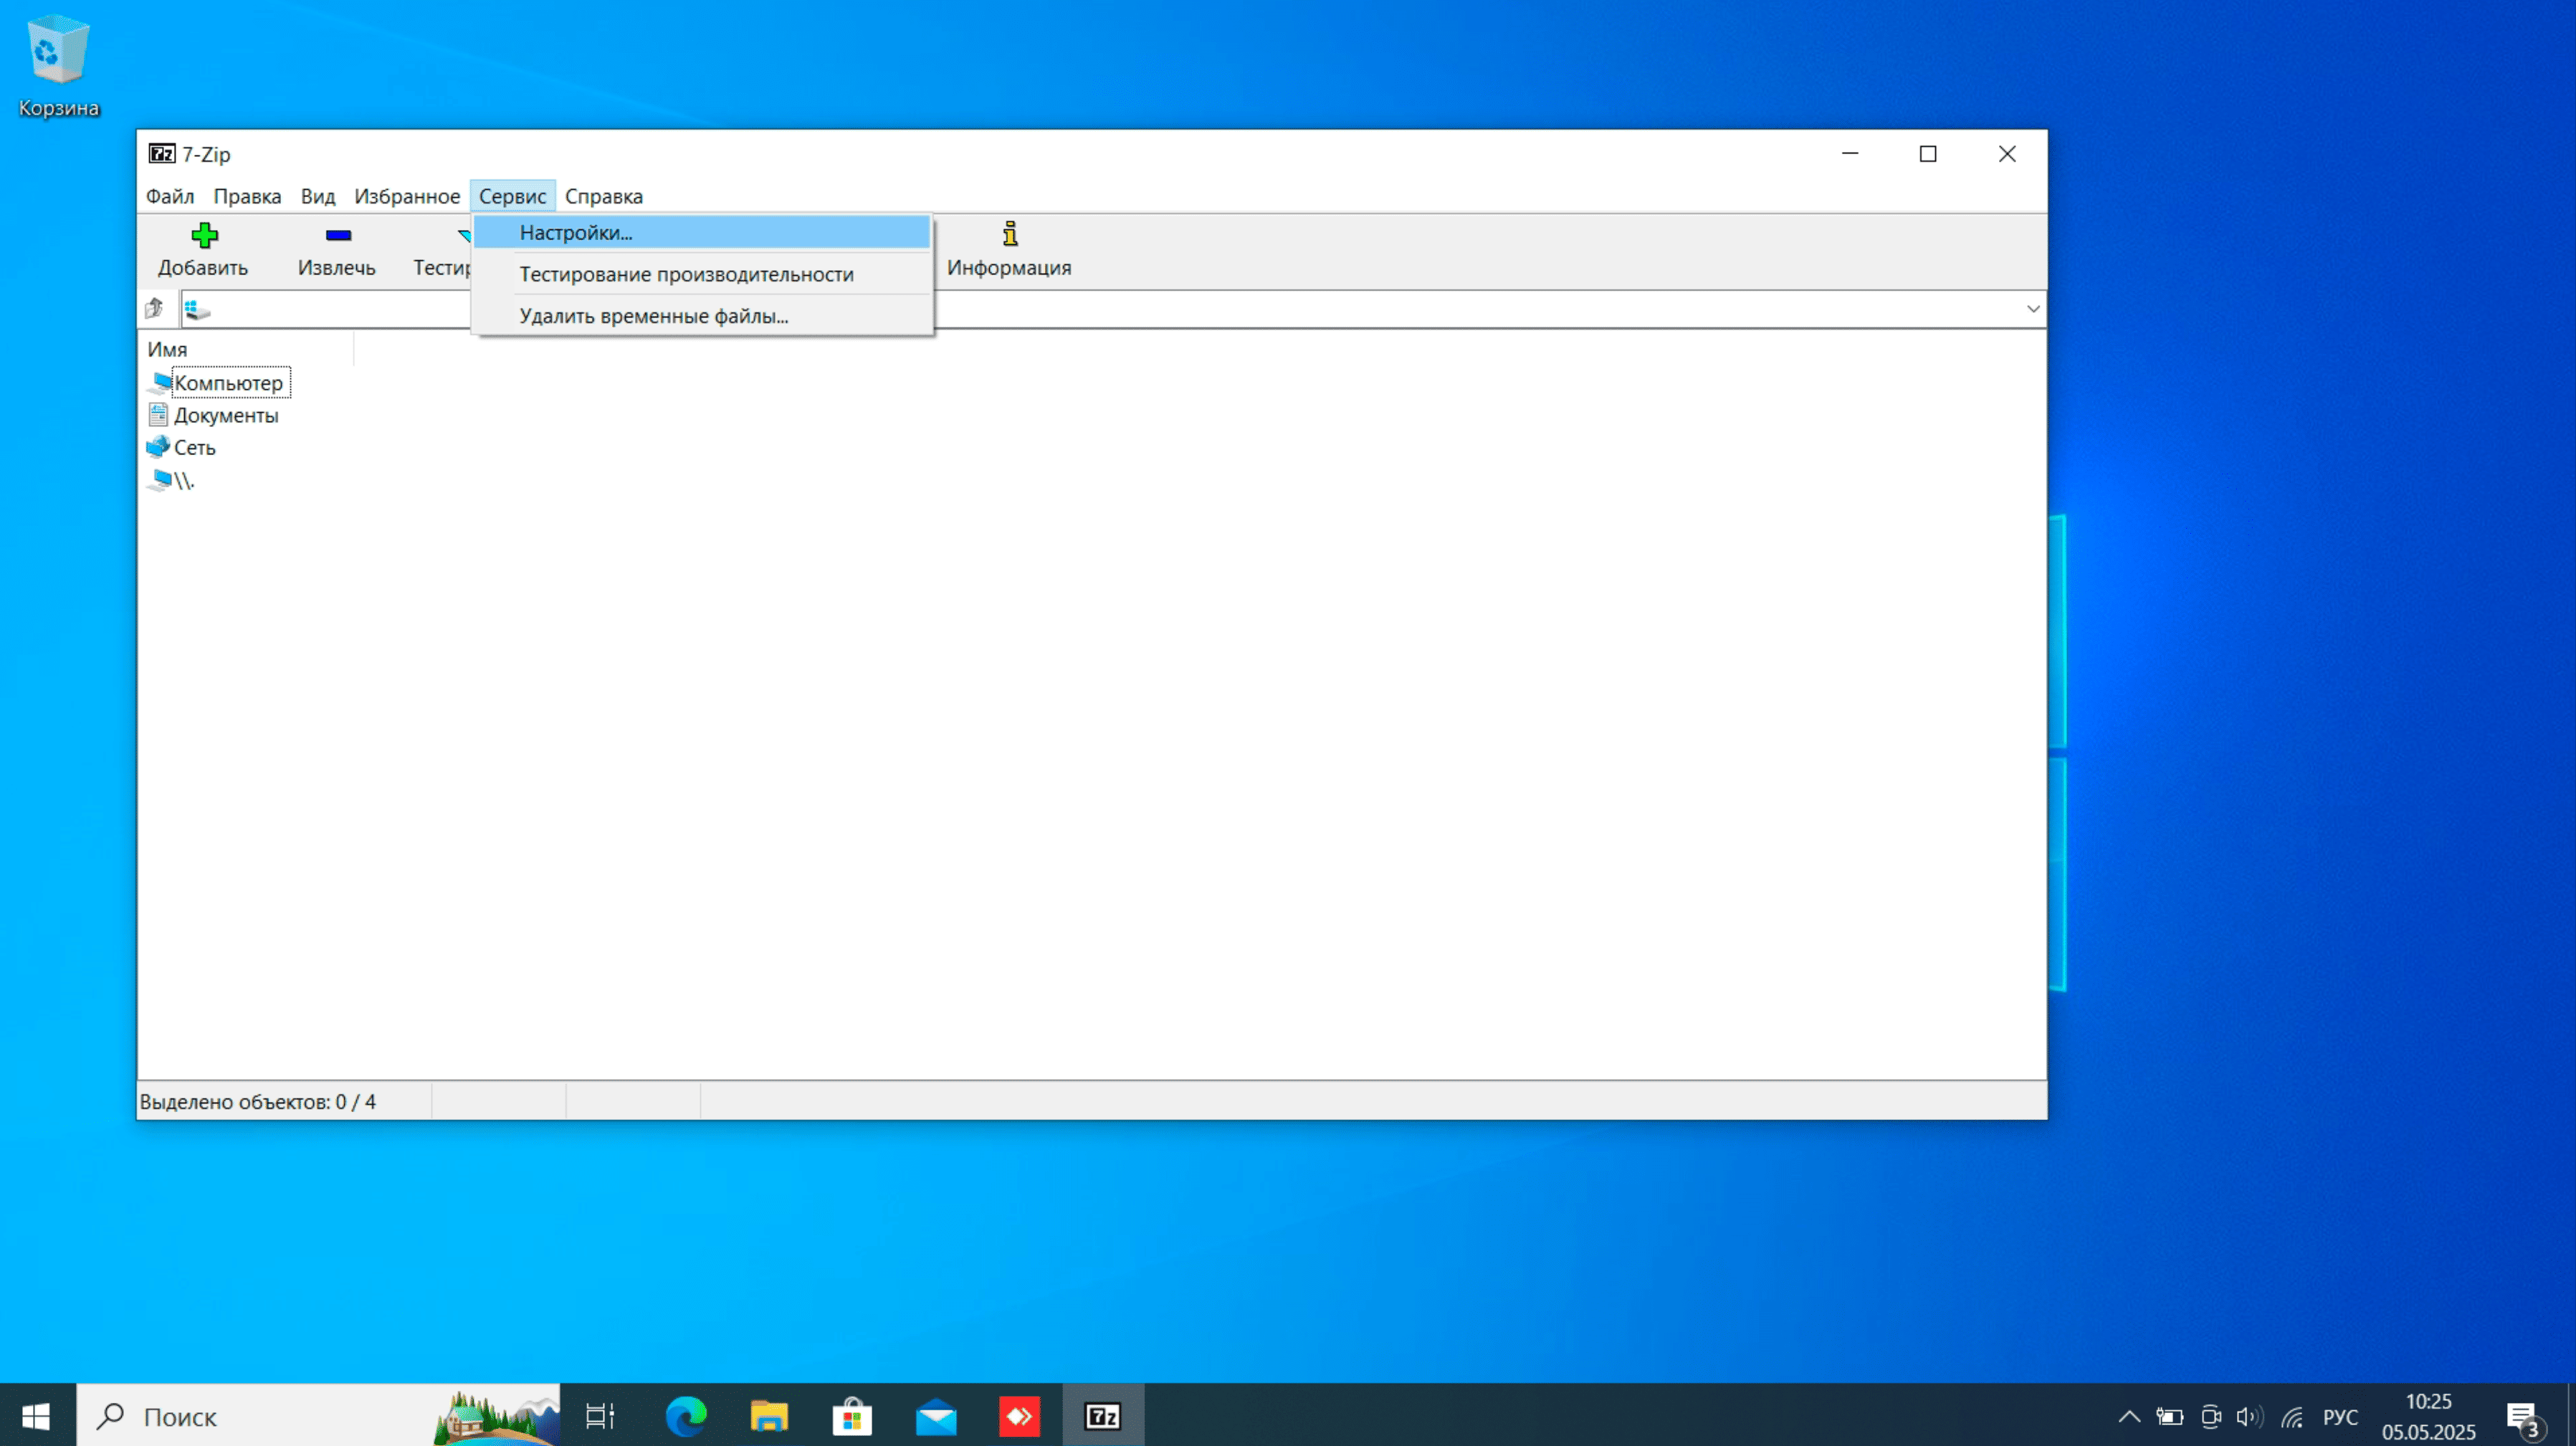
Task: Choose Удалить временные файлы... menu entry
Action: pos(702,316)
